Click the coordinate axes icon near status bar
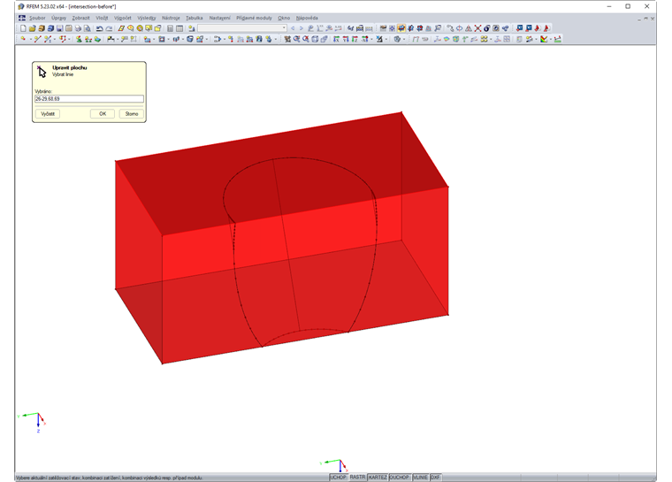Screen dimensions: 672x482 click(334, 465)
